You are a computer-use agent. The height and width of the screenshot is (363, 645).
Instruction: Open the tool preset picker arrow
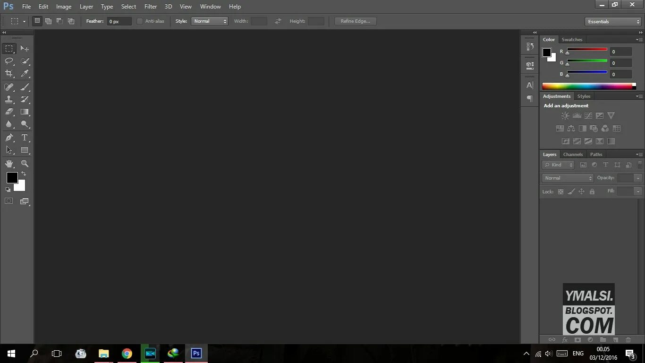tap(24, 21)
